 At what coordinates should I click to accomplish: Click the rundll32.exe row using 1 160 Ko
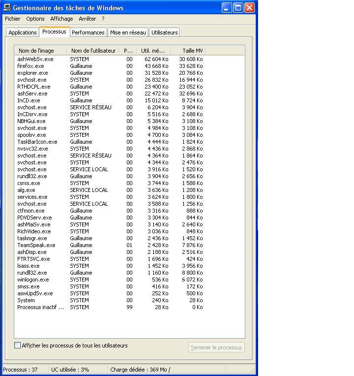110,273
